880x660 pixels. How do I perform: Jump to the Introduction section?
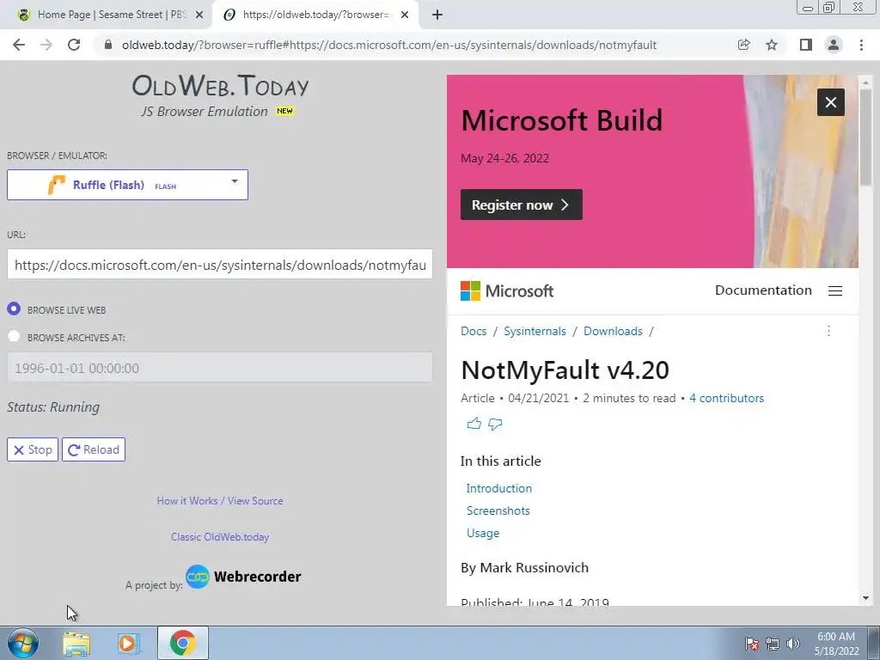pyautogui.click(x=499, y=488)
